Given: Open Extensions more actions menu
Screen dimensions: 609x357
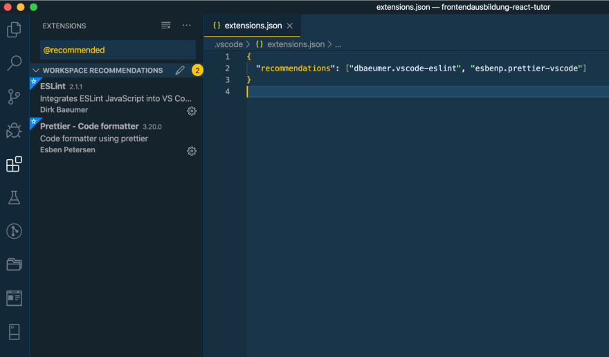Looking at the screenshot, I should [x=186, y=26].
